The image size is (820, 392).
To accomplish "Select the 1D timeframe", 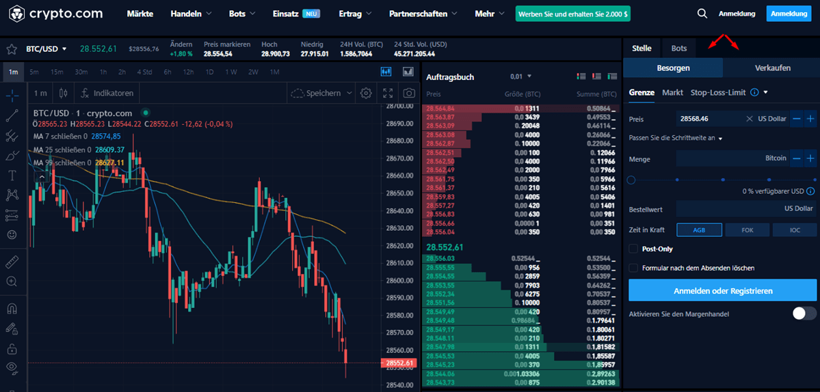I will pos(209,72).
